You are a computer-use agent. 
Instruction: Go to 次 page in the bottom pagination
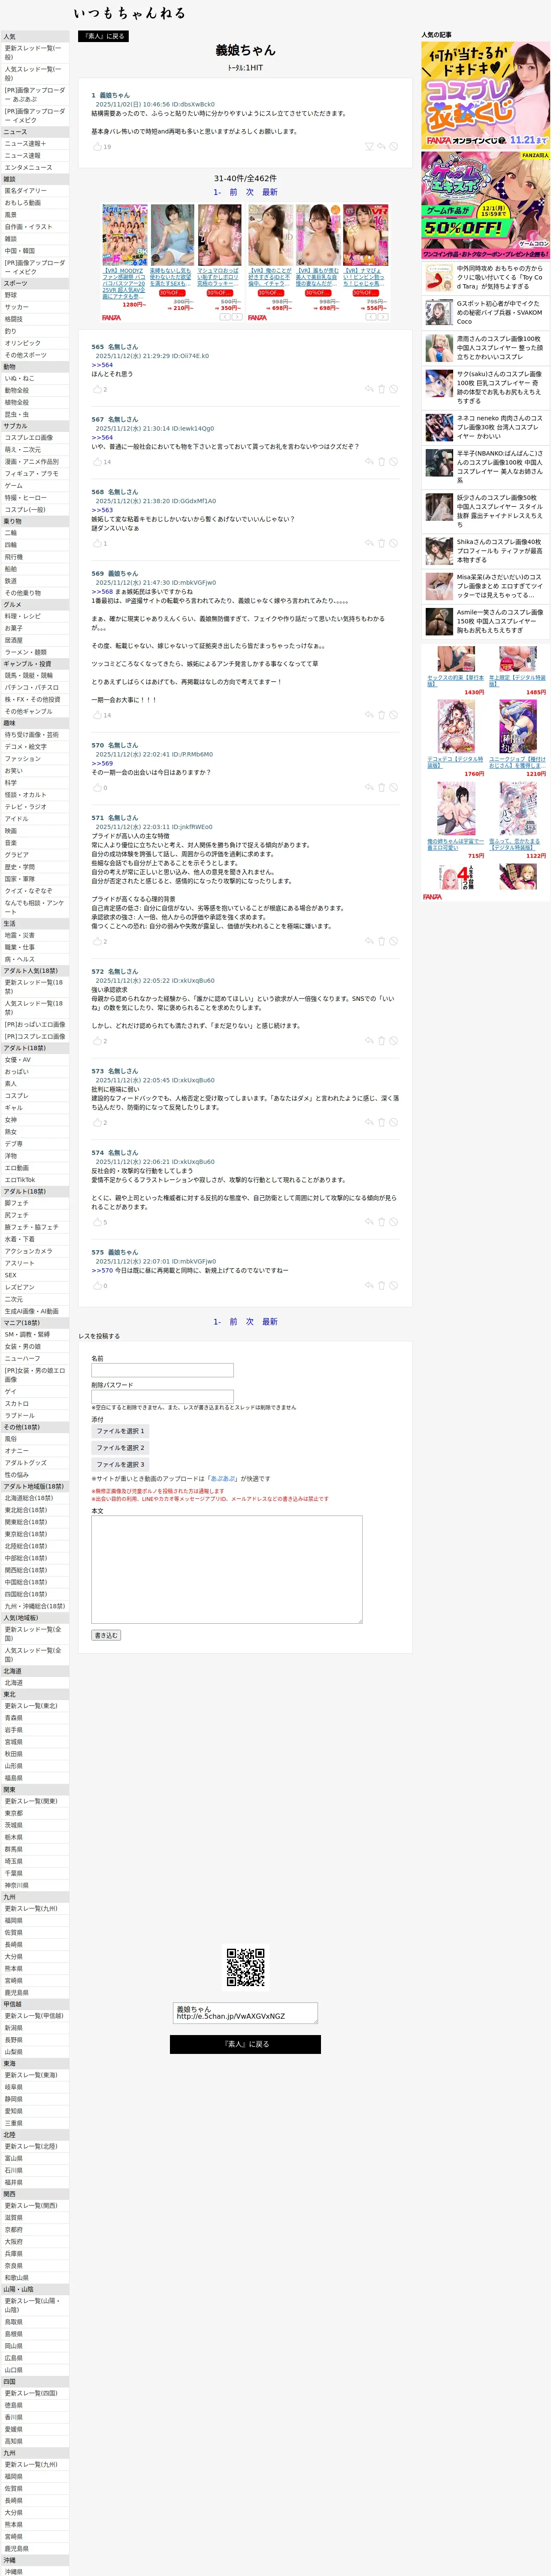[x=250, y=1321]
